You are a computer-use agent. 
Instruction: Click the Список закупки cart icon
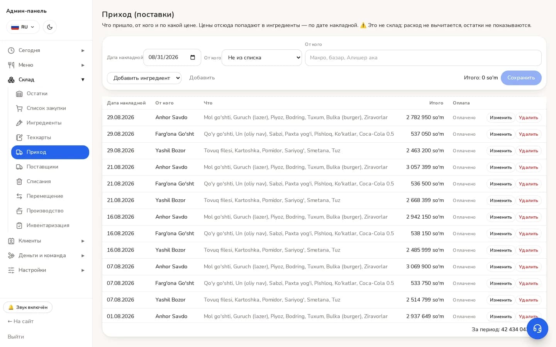(x=19, y=108)
